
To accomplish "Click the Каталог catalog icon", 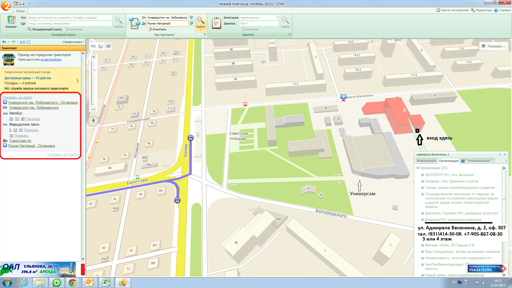I will tap(11, 22).
